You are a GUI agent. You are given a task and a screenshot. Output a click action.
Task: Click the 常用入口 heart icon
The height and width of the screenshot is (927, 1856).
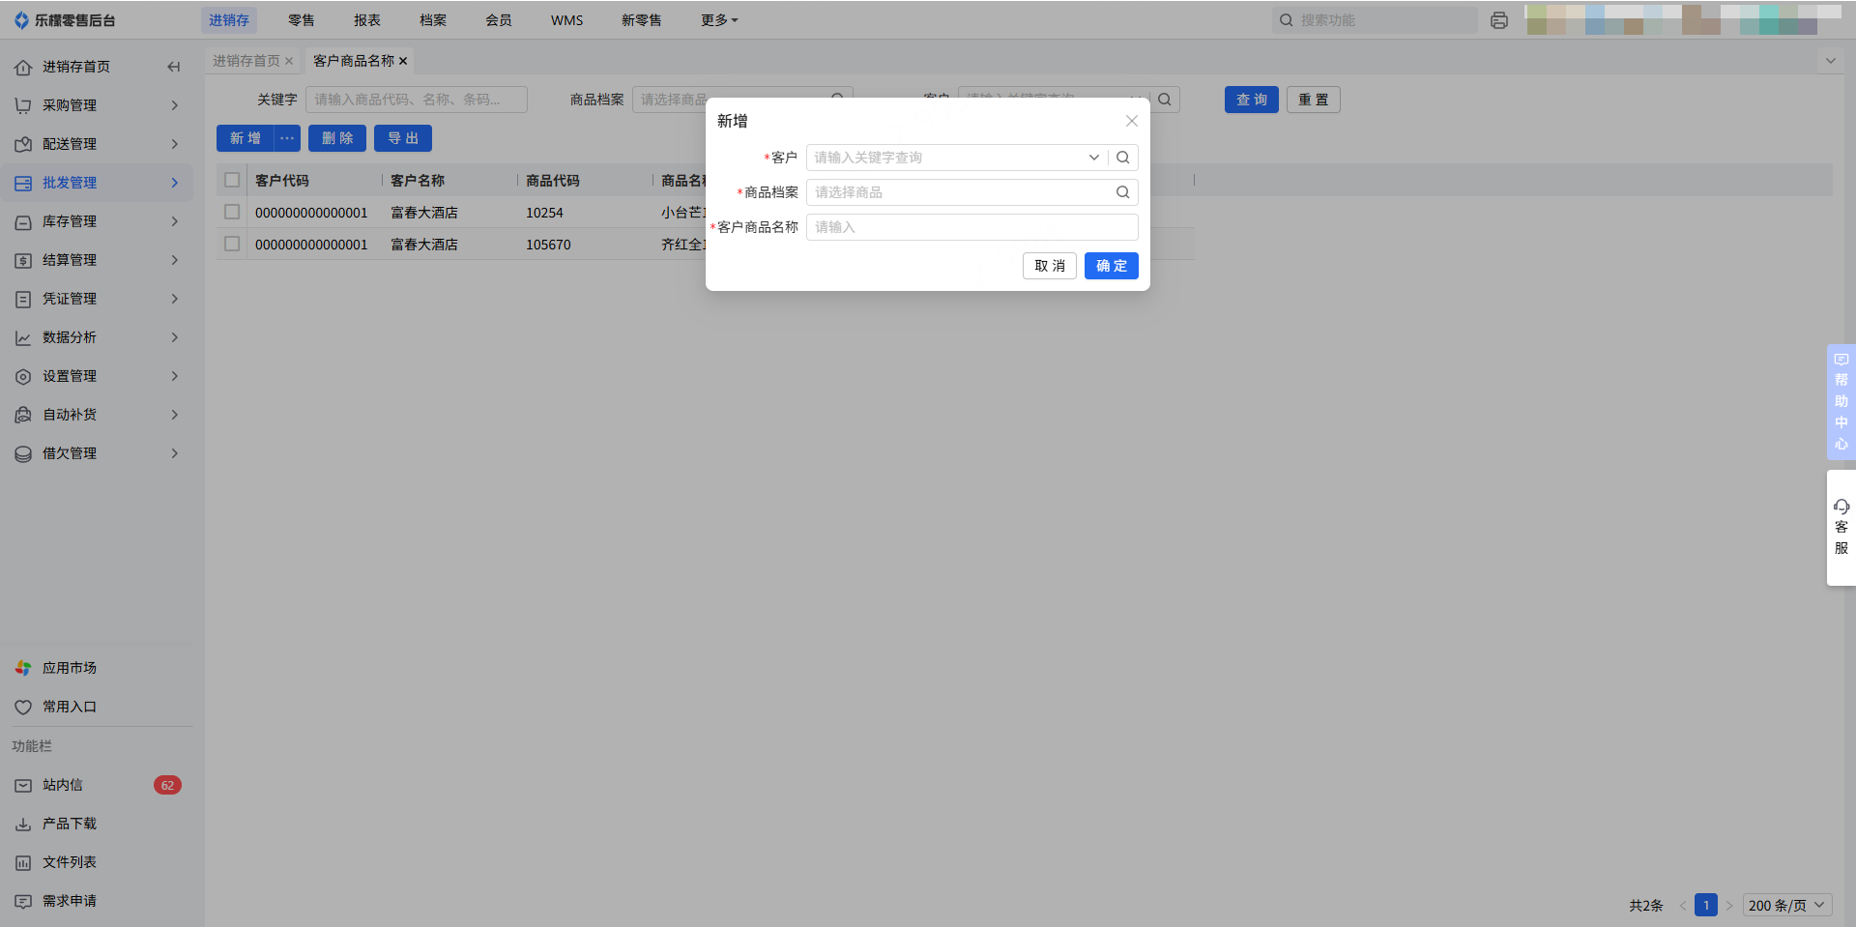pos(23,707)
